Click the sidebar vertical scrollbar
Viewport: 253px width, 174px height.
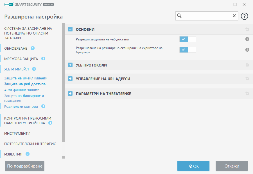click(63, 83)
